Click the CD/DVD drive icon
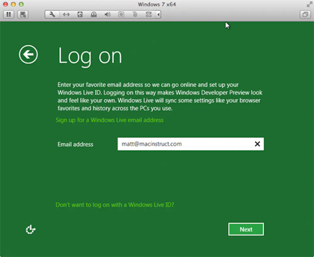 [x=94, y=14]
